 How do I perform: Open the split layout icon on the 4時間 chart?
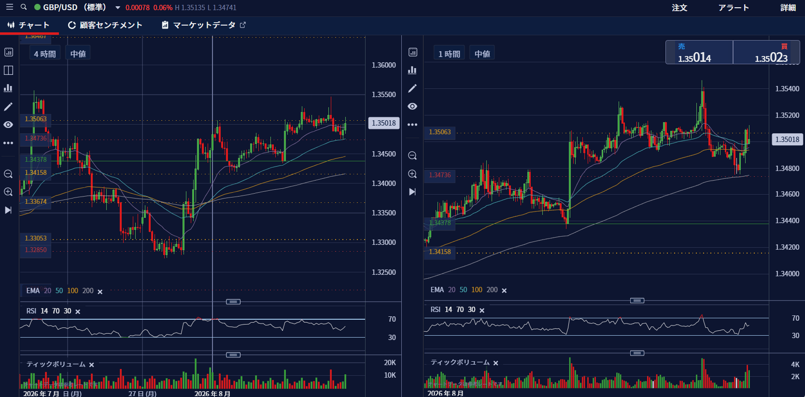9,71
